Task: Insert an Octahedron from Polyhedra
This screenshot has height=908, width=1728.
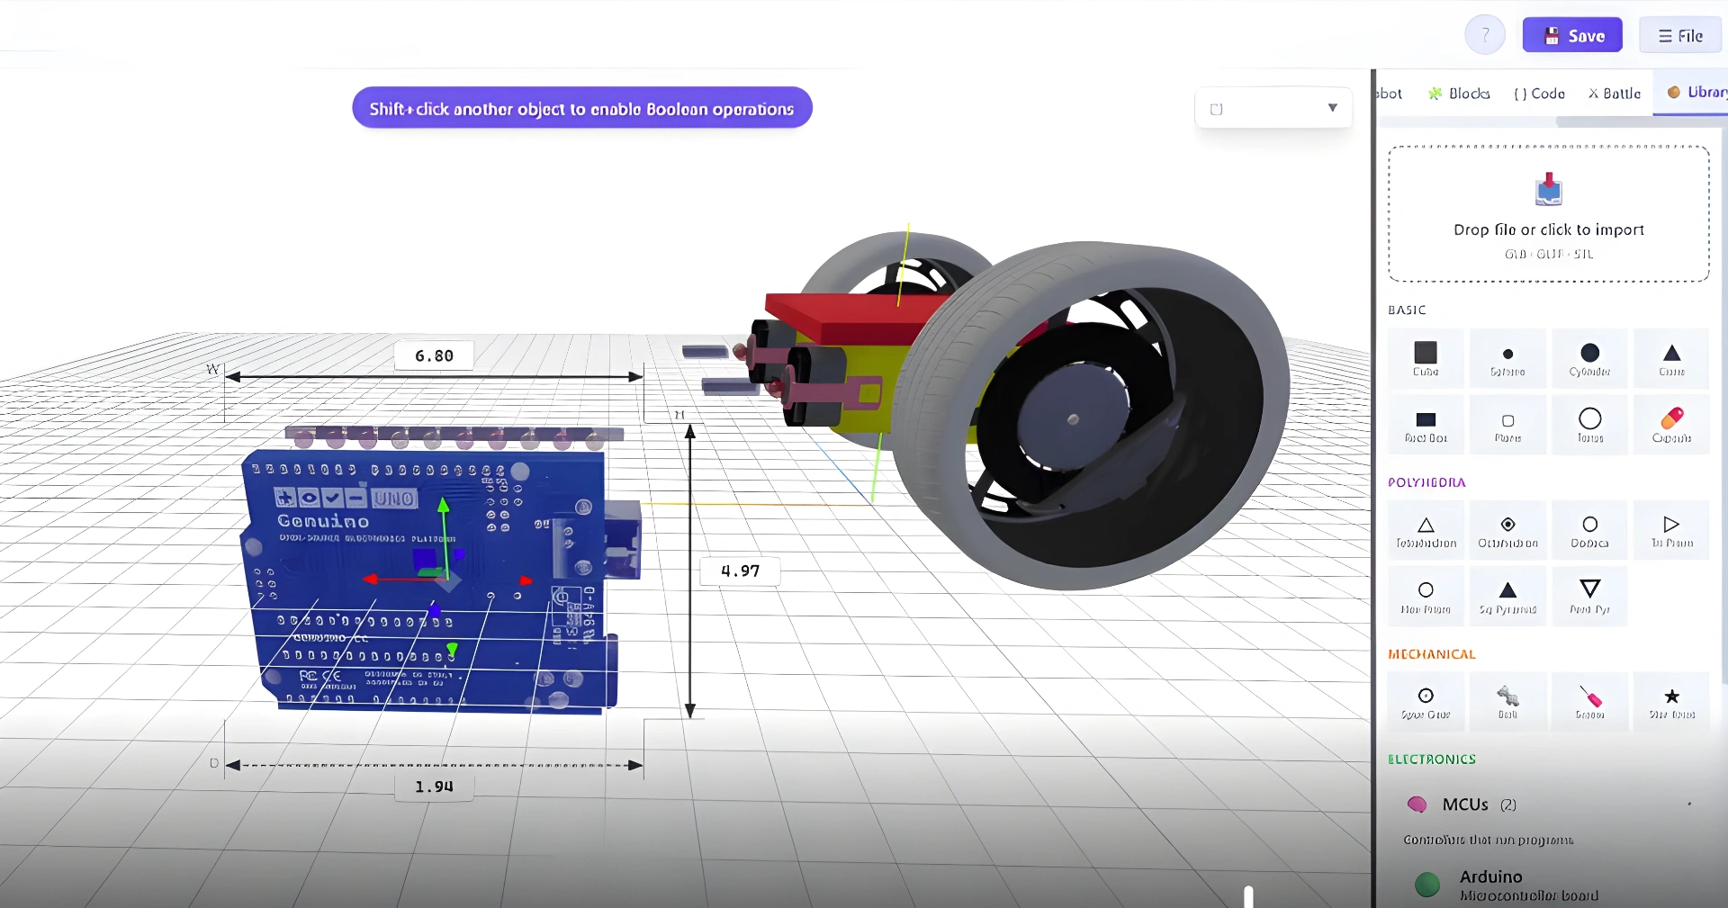Action: [x=1507, y=530]
